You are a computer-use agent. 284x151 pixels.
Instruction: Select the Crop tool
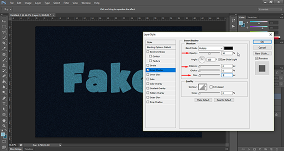4,43
